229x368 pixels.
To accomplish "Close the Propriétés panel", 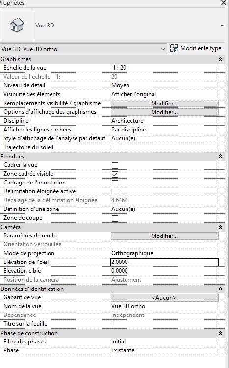I will pyautogui.click(x=224, y=3).
